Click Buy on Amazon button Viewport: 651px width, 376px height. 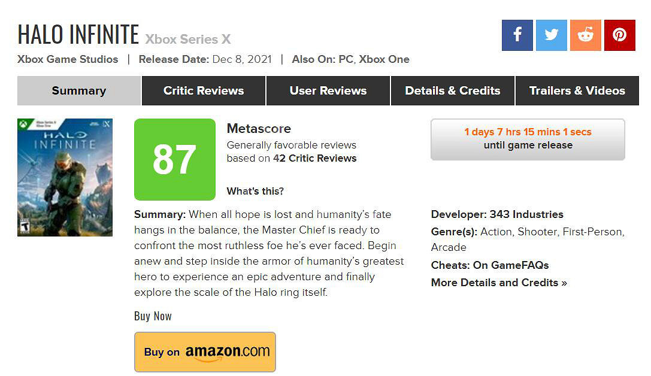[205, 352]
